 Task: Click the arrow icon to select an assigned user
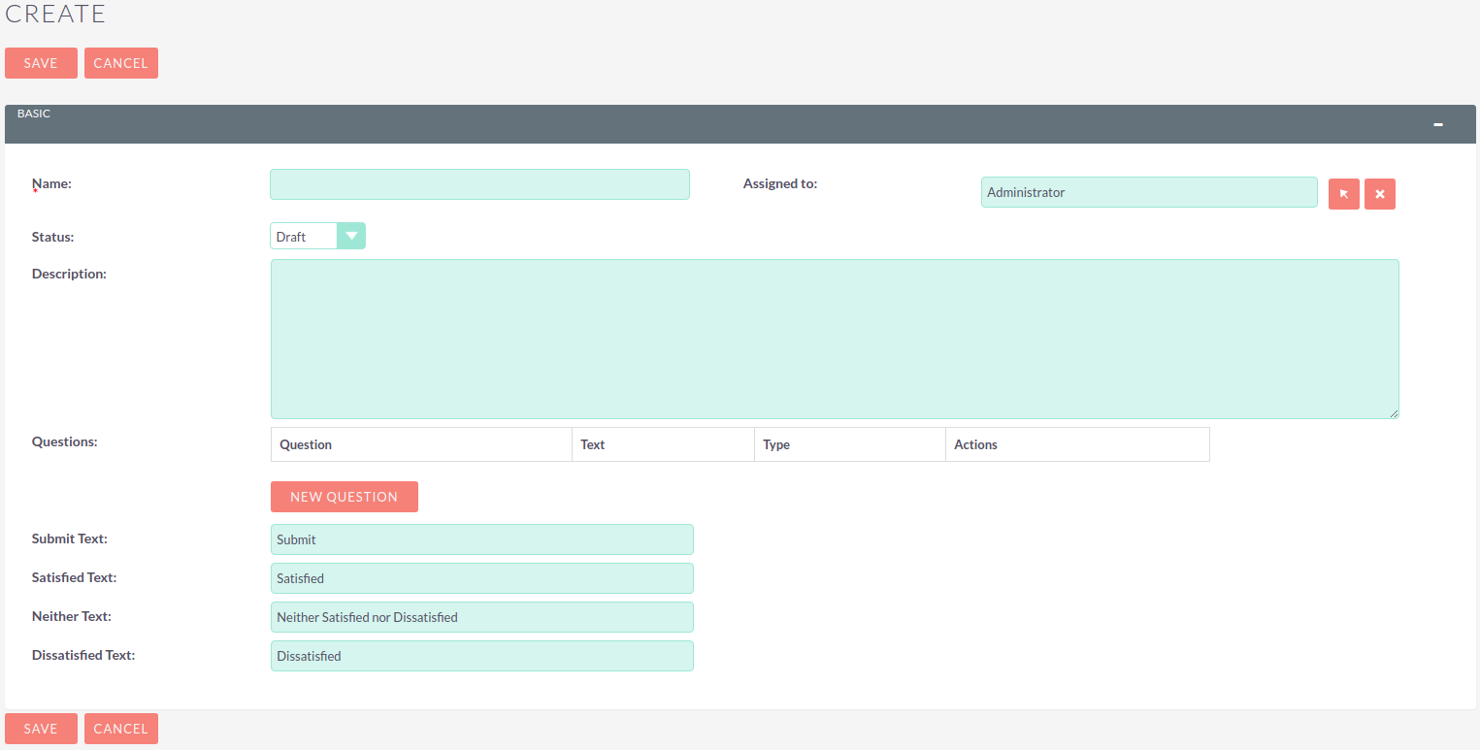pyautogui.click(x=1343, y=193)
